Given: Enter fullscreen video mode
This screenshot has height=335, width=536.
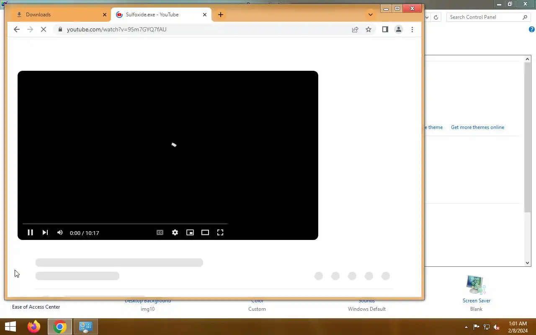Looking at the screenshot, I should pos(220,232).
